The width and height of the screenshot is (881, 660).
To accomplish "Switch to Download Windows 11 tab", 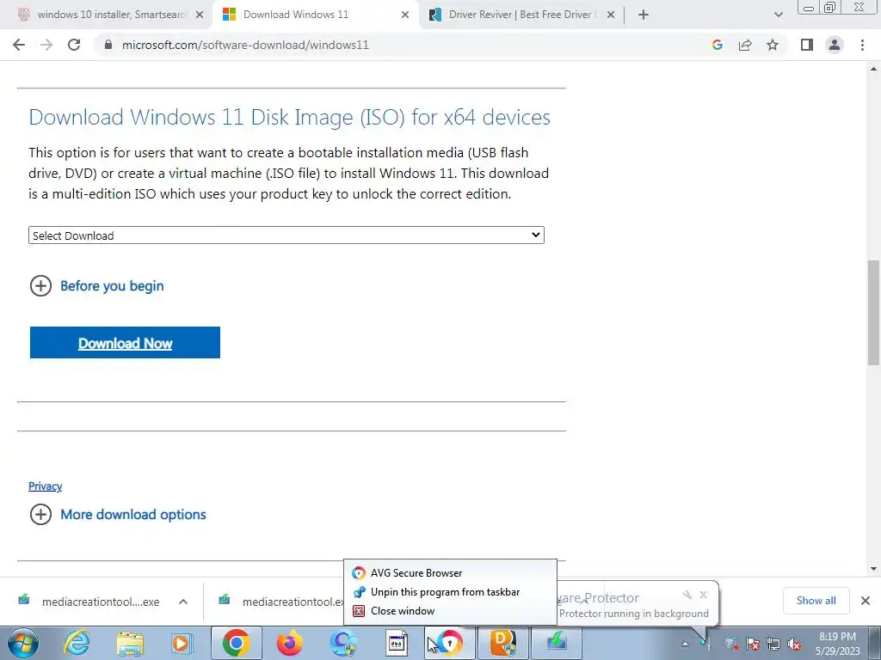I will (x=315, y=15).
